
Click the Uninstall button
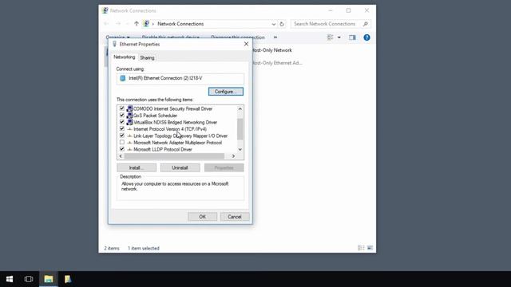click(180, 167)
